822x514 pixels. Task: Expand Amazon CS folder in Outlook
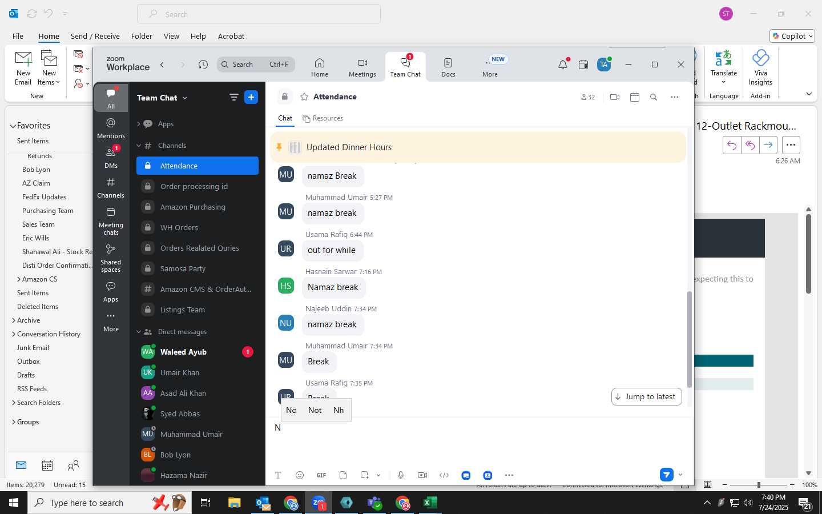pos(19,279)
